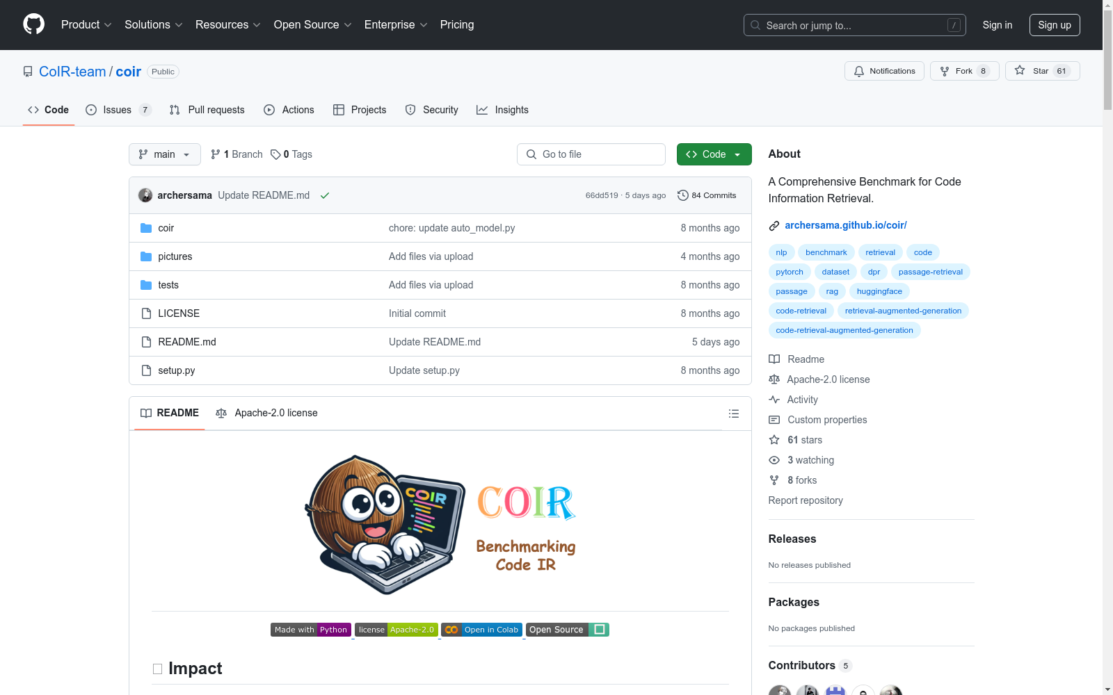Click the Go to file search icon
Viewport: 1113px width, 695px height.
tap(531, 154)
